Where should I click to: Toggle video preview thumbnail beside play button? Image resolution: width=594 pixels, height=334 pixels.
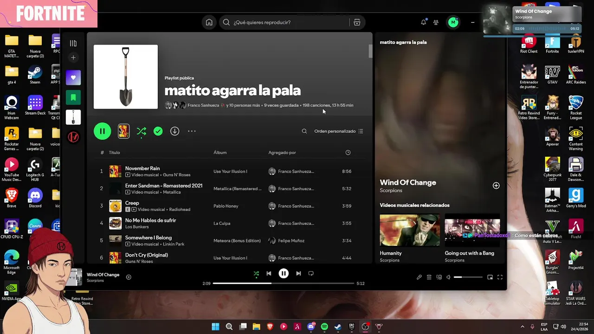pos(123,131)
